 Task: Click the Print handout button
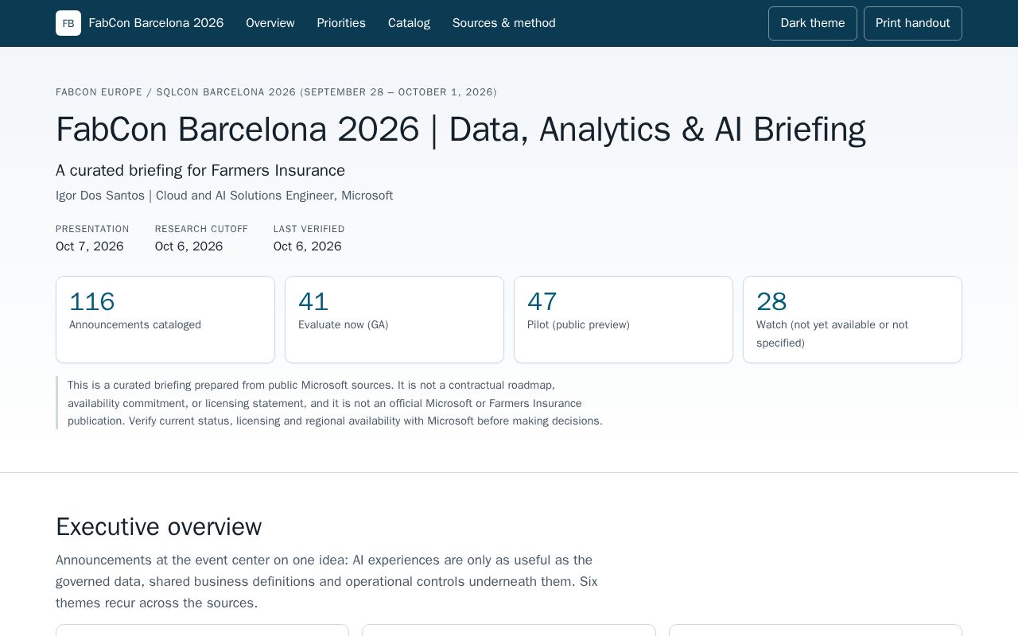[x=913, y=23]
